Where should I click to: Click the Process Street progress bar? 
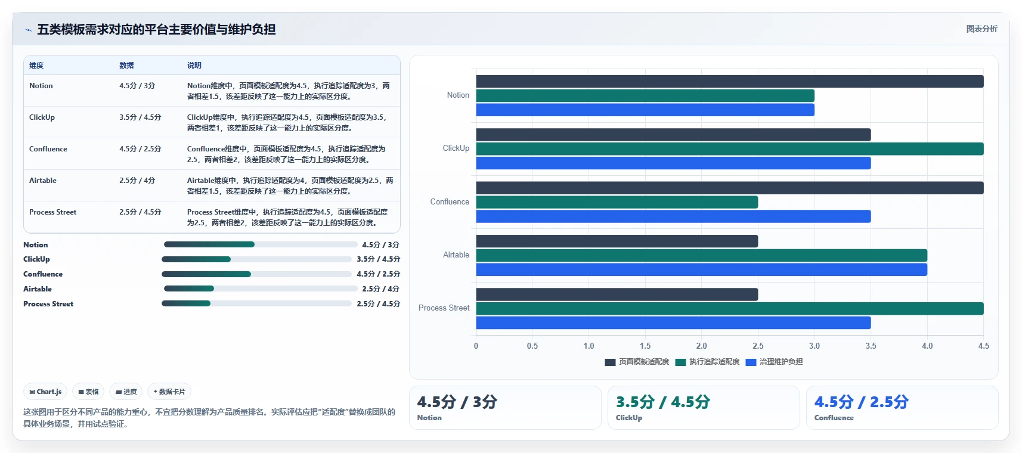(256, 303)
